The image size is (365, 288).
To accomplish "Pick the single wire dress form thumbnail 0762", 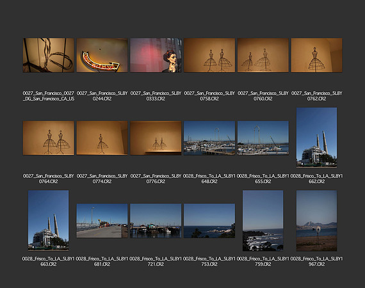I will (x=316, y=56).
